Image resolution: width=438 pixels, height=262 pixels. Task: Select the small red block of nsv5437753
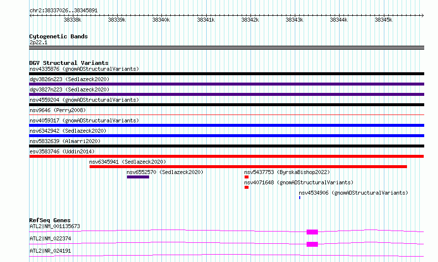pyautogui.click(x=247, y=177)
